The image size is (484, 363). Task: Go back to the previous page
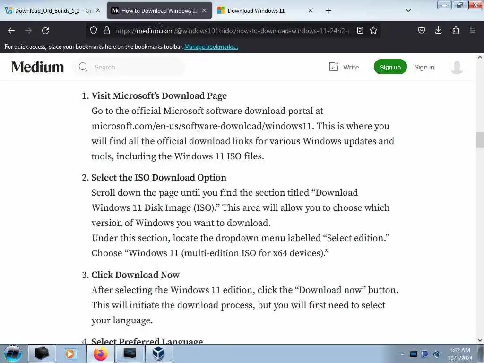click(x=11, y=31)
